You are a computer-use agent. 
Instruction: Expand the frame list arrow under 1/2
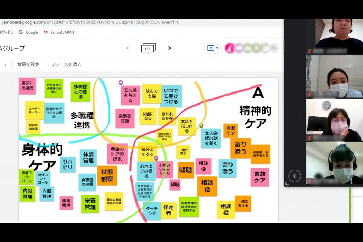point(149,54)
